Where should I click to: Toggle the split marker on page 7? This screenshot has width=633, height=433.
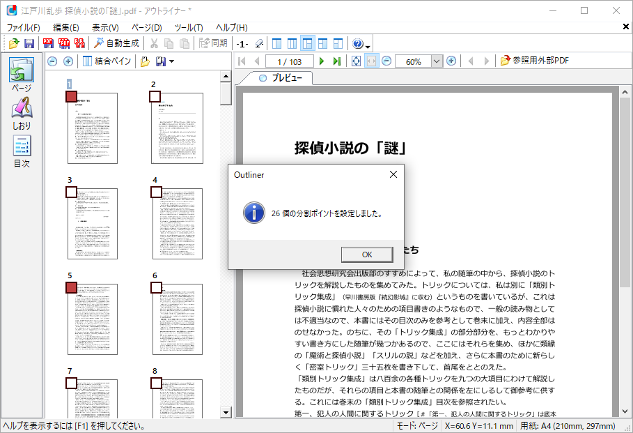(72, 383)
